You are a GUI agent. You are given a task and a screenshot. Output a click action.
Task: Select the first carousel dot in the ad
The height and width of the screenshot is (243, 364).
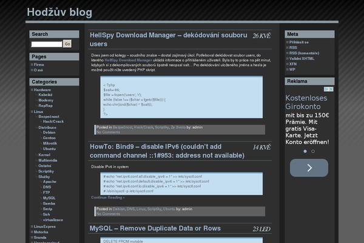(x=305, y=151)
